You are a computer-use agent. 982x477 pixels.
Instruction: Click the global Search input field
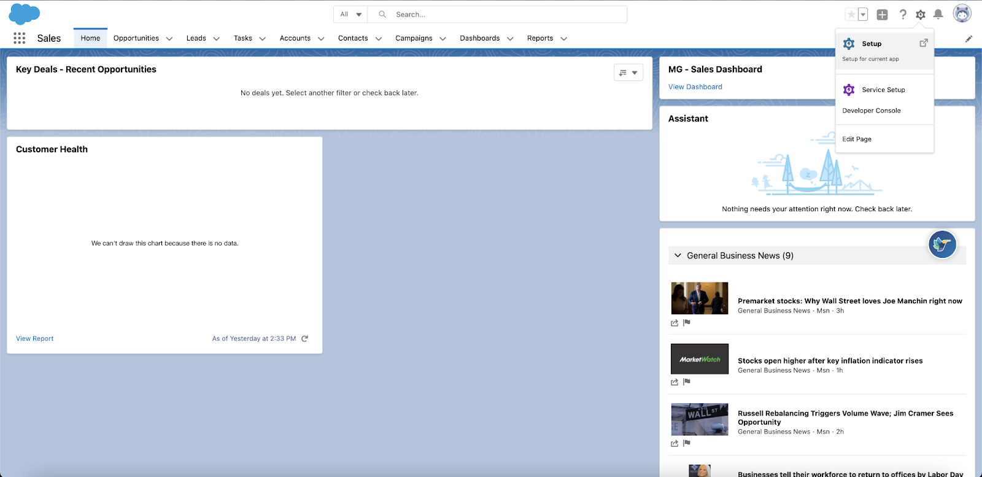point(497,14)
